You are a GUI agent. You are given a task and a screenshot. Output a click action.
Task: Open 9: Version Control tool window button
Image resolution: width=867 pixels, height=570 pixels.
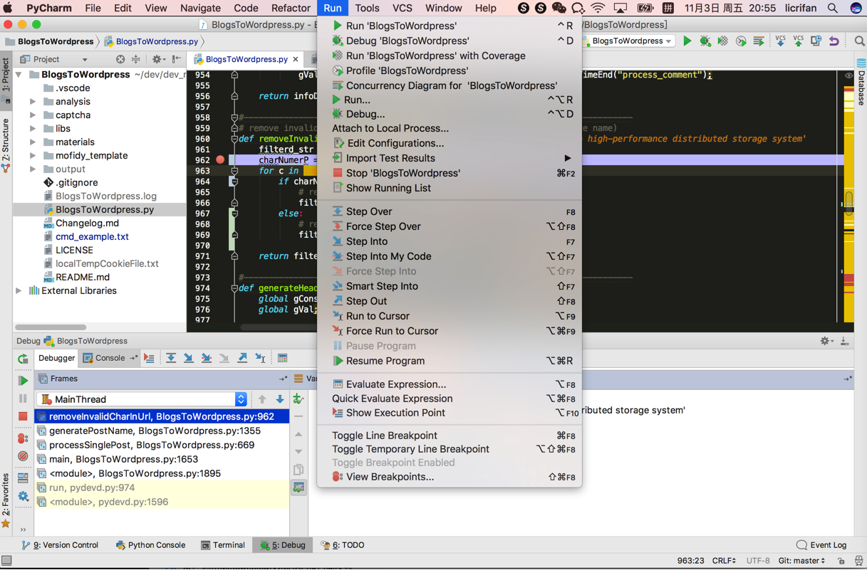tap(60, 545)
